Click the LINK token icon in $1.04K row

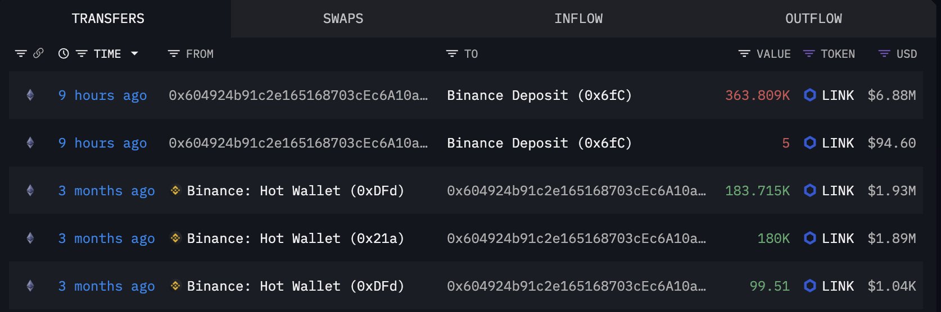point(809,286)
